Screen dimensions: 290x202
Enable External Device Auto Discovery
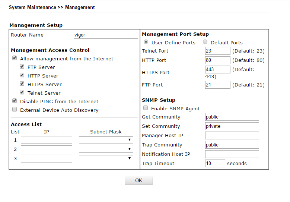[15, 110]
